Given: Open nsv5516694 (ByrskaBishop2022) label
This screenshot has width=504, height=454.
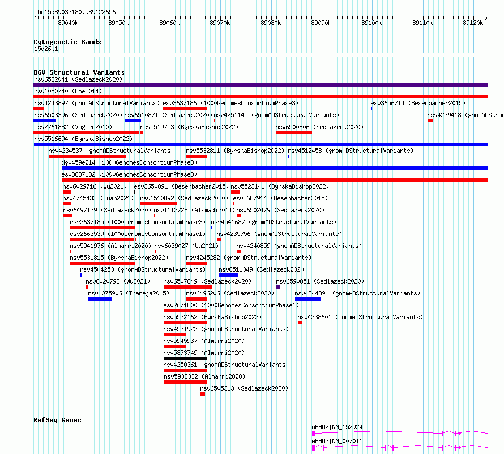Looking at the screenshot, I should click(83, 139).
